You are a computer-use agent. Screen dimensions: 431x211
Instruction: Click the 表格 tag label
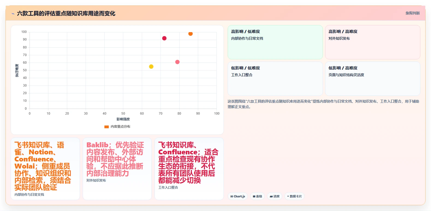pos(259,196)
